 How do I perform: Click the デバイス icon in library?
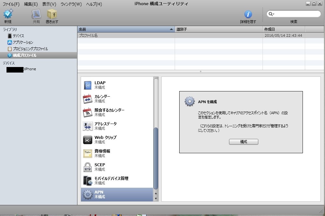(x=10, y=36)
